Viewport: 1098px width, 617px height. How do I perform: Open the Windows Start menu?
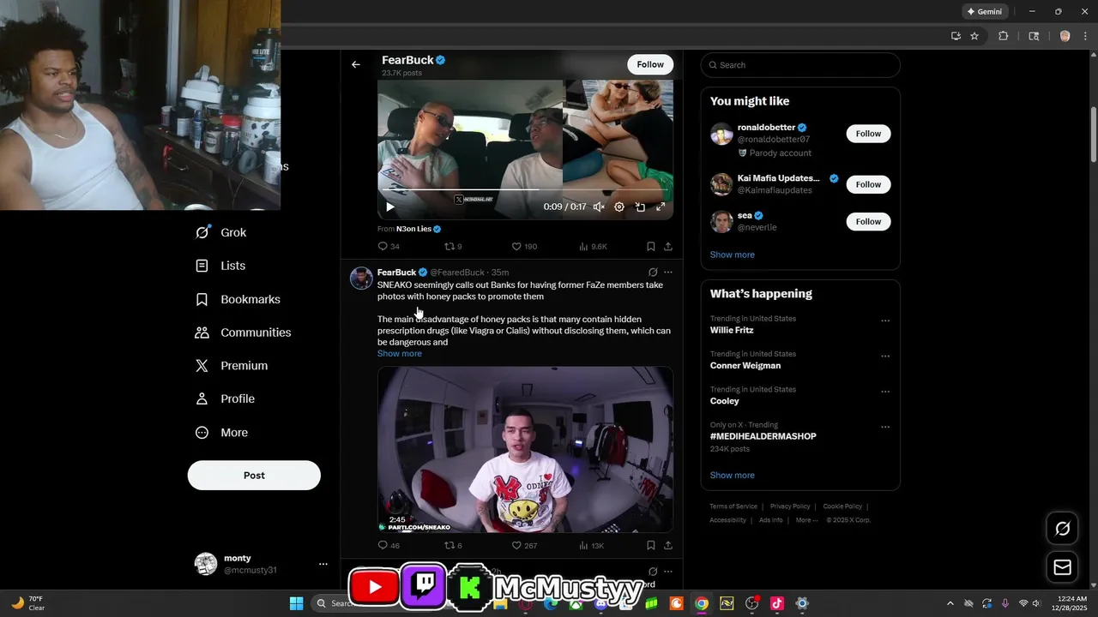tap(296, 603)
